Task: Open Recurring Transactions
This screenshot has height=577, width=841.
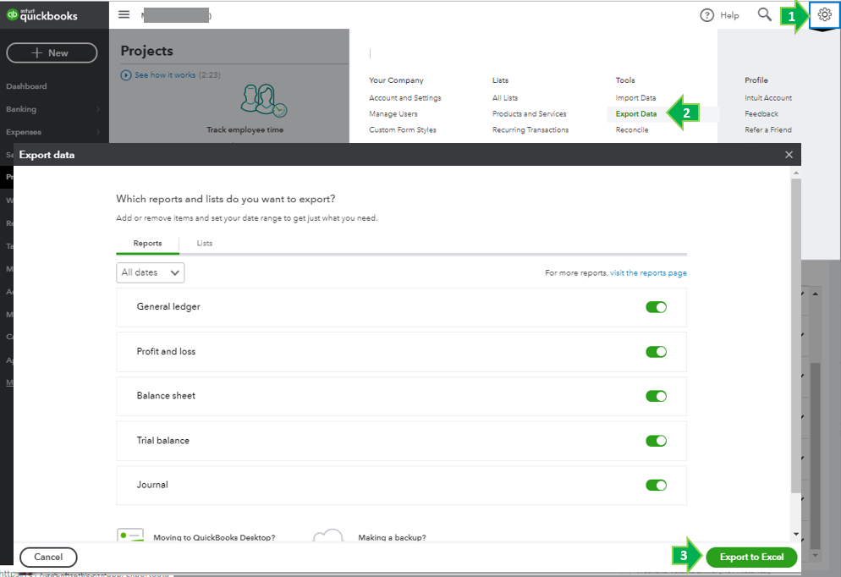Action: coord(530,129)
